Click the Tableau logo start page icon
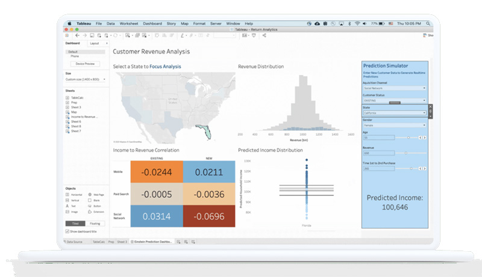Viewport: 482px width, 277px height. [67, 35]
